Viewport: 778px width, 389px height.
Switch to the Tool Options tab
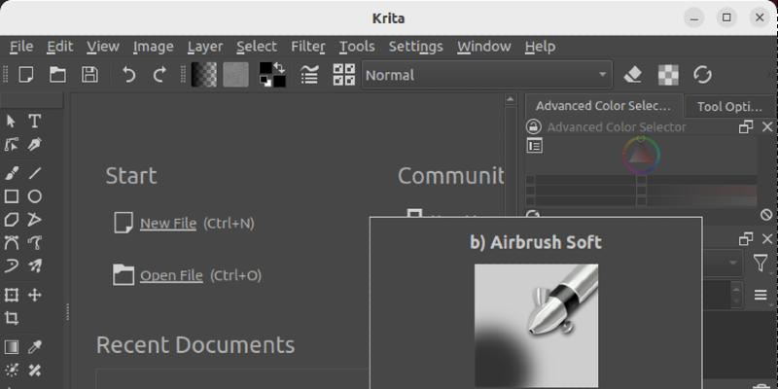(728, 106)
